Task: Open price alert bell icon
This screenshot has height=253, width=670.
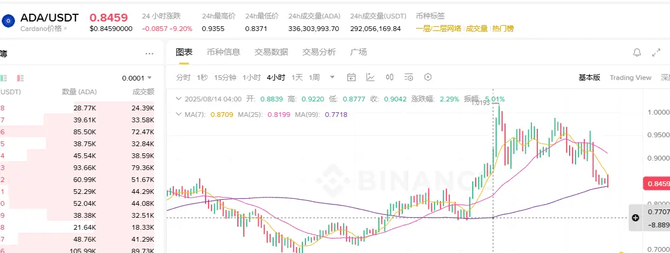Action: (x=637, y=53)
